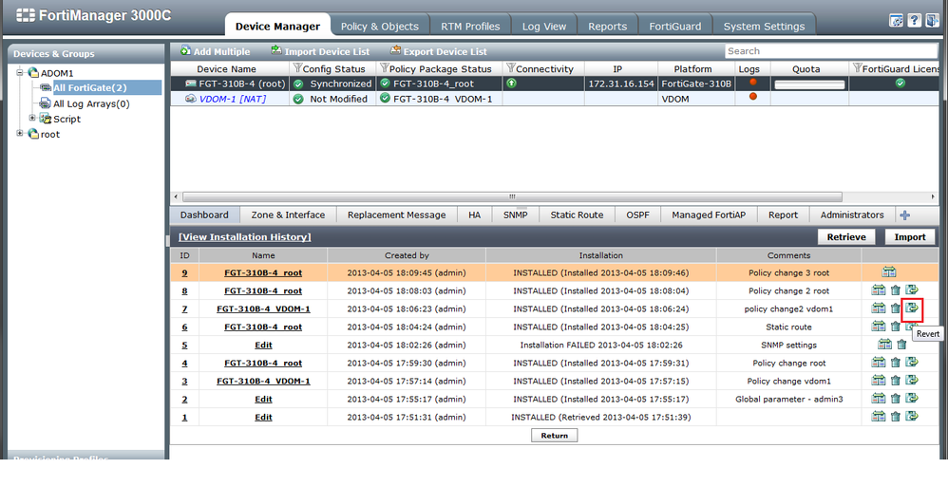
Task: Delete revision ID 3 via trash icon
Action: click(896, 381)
